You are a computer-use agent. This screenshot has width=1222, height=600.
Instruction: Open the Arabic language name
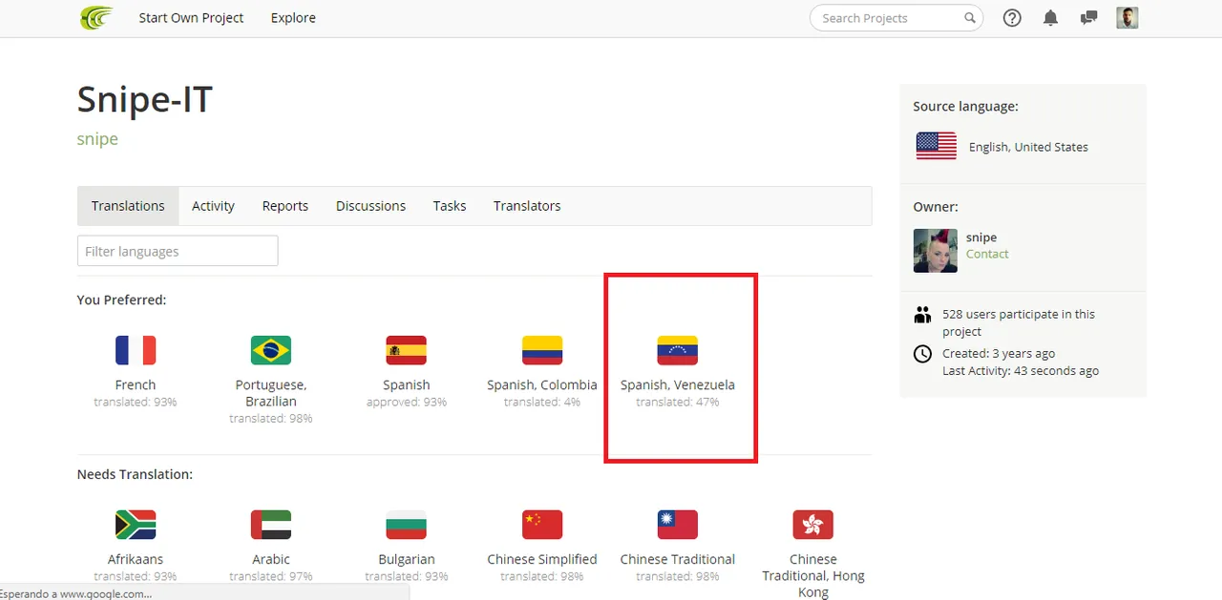[x=271, y=559]
